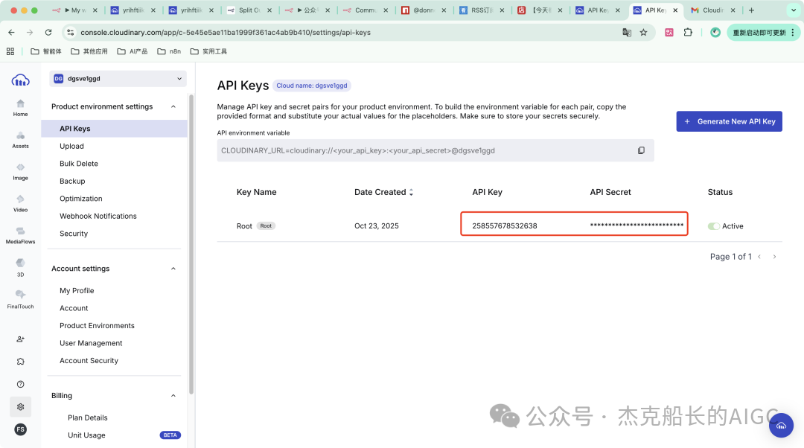Click the site info icon in address bar

point(70,32)
